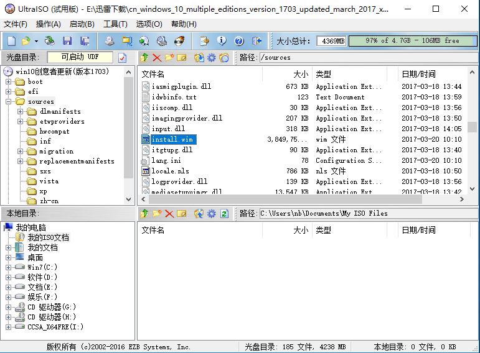Click the New file toolbar icon
This screenshot has width=480, height=353.
tap(11, 40)
